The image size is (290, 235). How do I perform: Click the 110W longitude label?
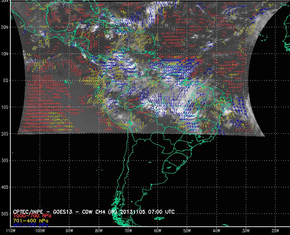coord(11,231)
